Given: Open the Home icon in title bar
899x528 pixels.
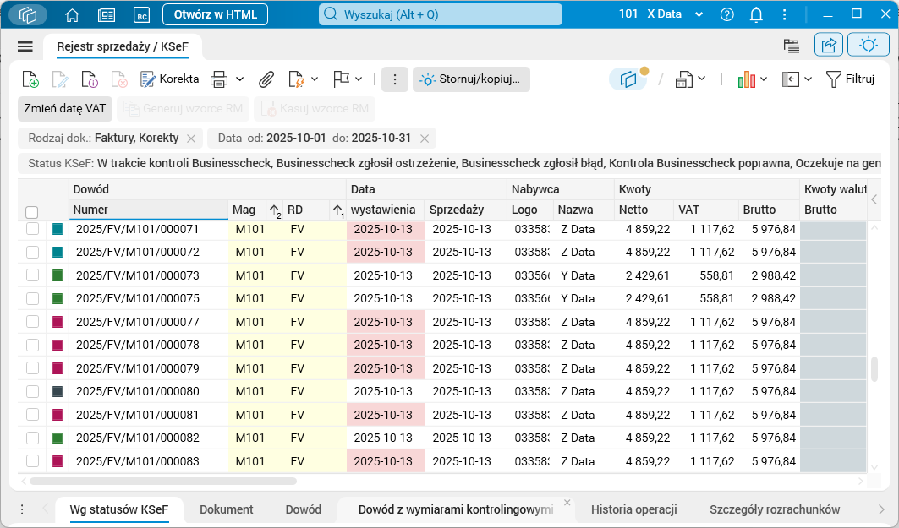Looking at the screenshot, I should (x=73, y=14).
